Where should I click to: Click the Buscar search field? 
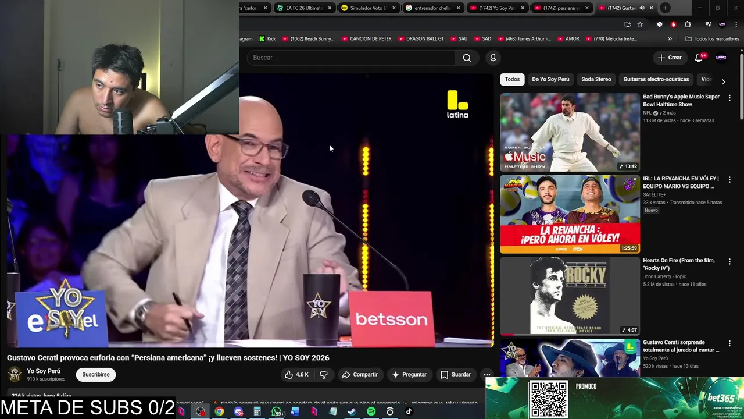[352, 58]
